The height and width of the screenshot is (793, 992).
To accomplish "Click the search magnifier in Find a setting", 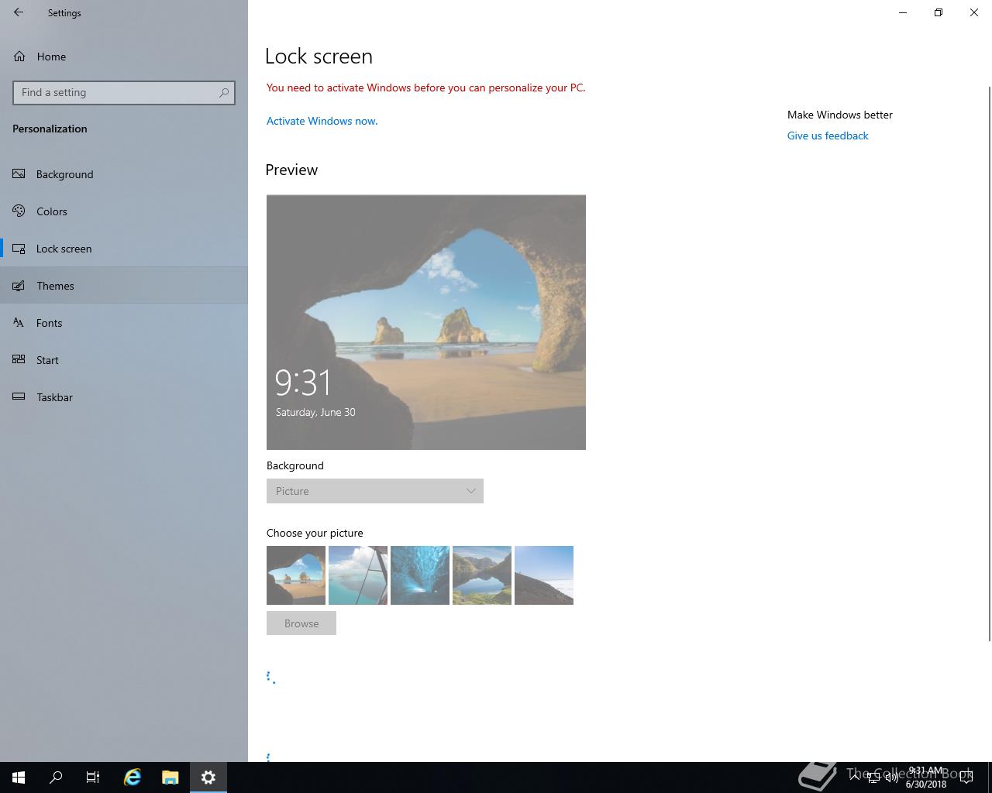I will (224, 92).
